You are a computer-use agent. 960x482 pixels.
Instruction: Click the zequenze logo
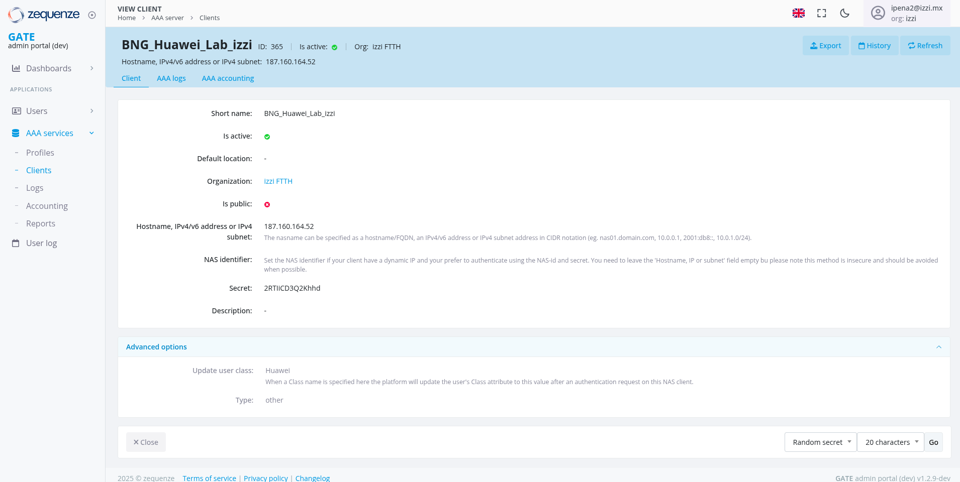pos(44,15)
